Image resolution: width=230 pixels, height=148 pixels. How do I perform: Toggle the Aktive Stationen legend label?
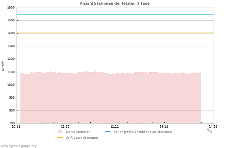78,132
